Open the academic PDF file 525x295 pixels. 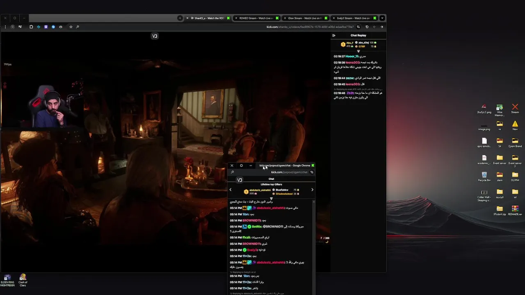pyautogui.click(x=484, y=160)
